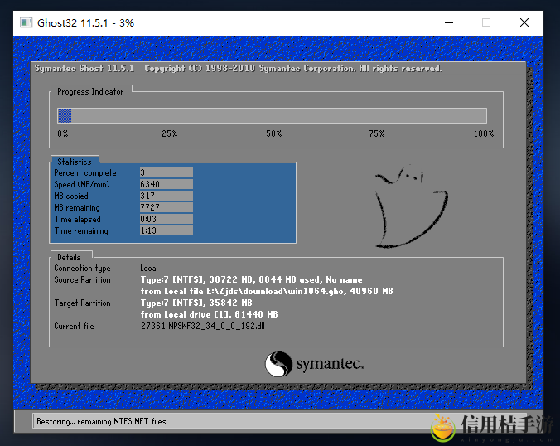Click the Ghost32 app icon in title bar

point(26,22)
